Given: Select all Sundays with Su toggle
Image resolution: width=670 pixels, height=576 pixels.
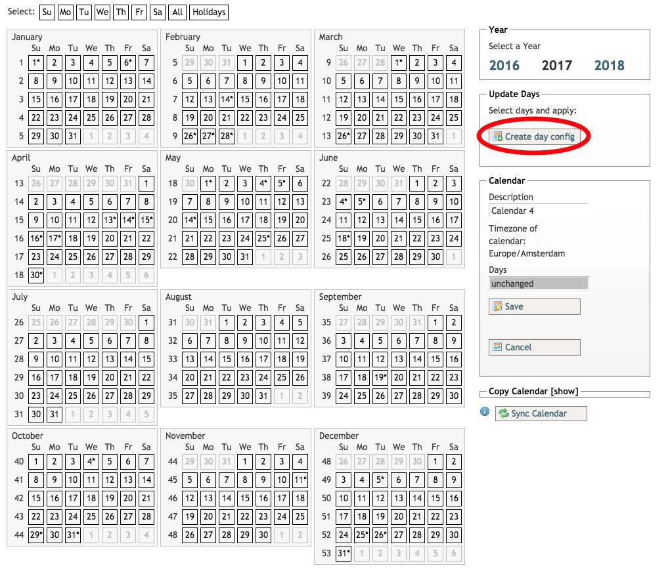Looking at the screenshot, I should pos(47,12).
